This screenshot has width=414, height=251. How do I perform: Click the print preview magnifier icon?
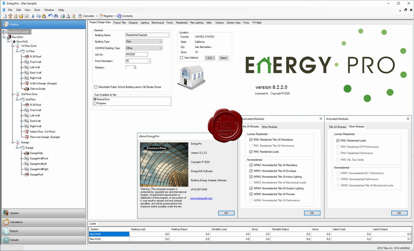click(68, 16)
